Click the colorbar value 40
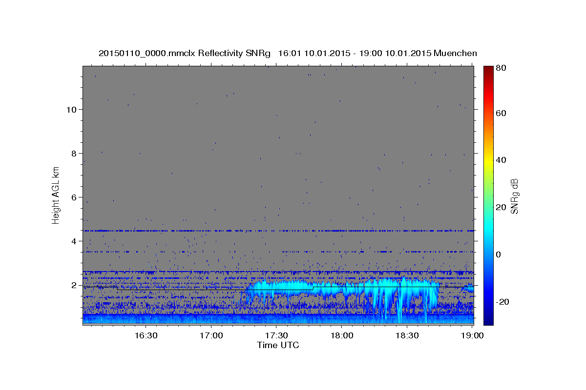Viewport: 586px width, 390px height. pyautogui.click(x=502, y=160)
